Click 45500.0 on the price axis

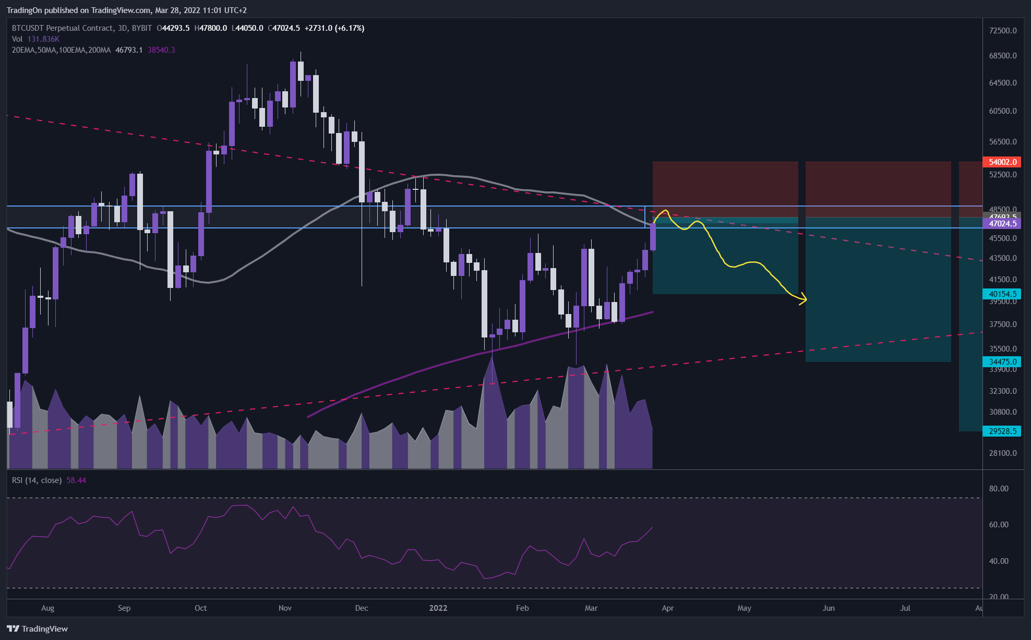[x=1003, y=238]
